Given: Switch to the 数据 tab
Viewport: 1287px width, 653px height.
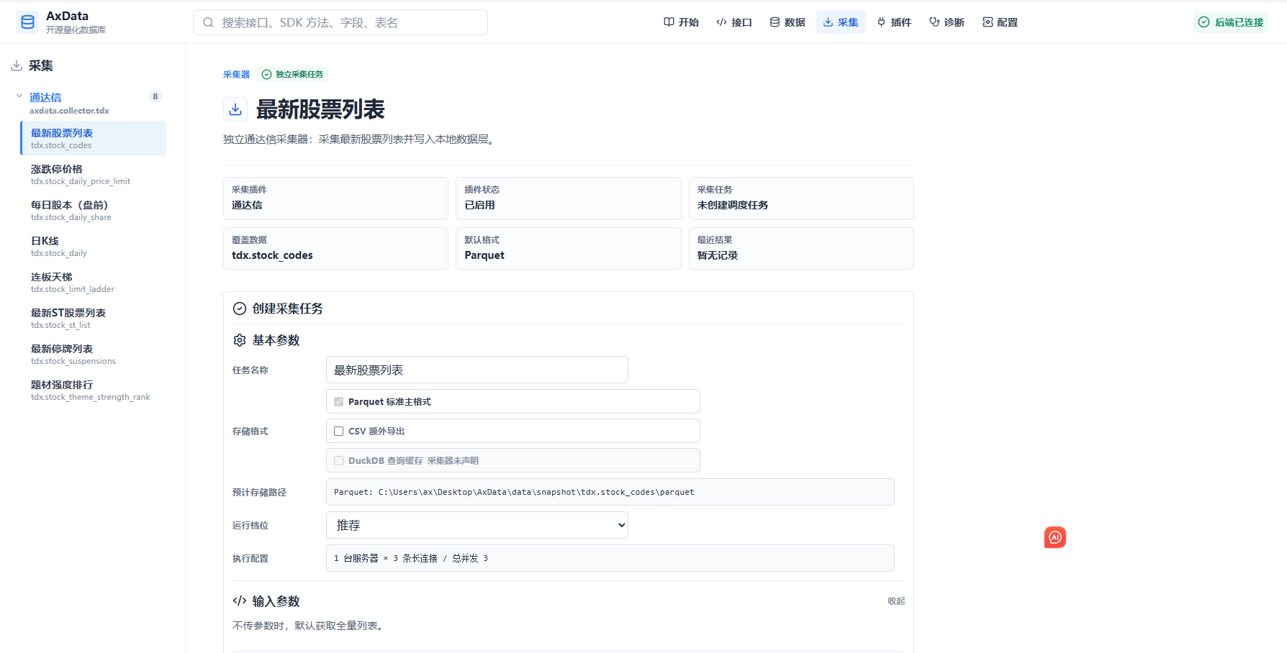Looking at the screenshot, I should pos(787,22).
